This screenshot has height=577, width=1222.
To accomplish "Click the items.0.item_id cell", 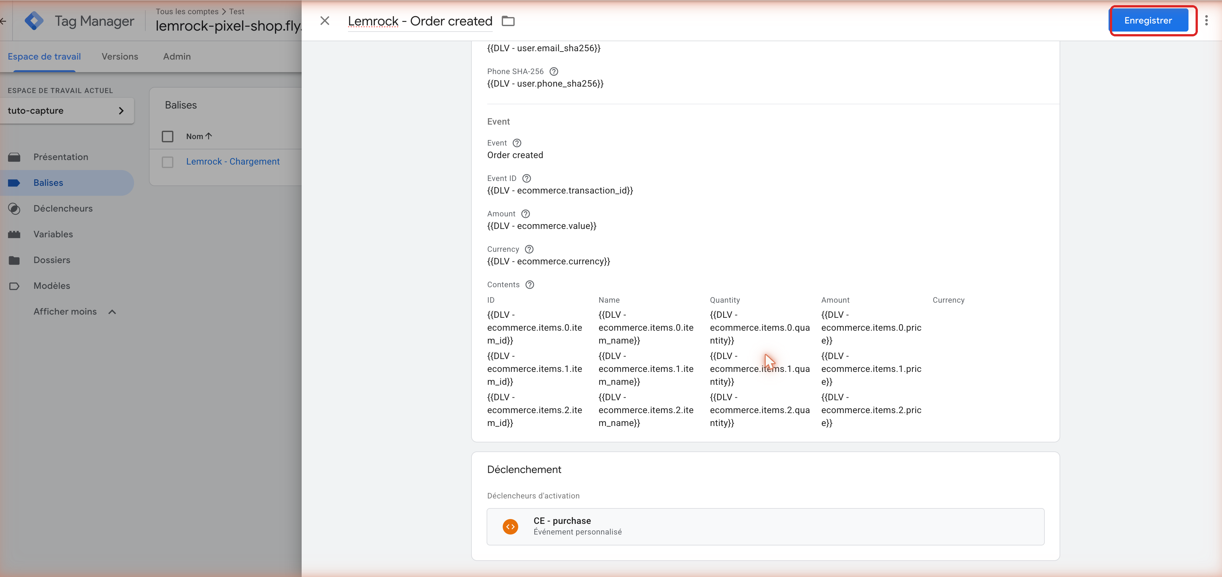I will (535, 327).
